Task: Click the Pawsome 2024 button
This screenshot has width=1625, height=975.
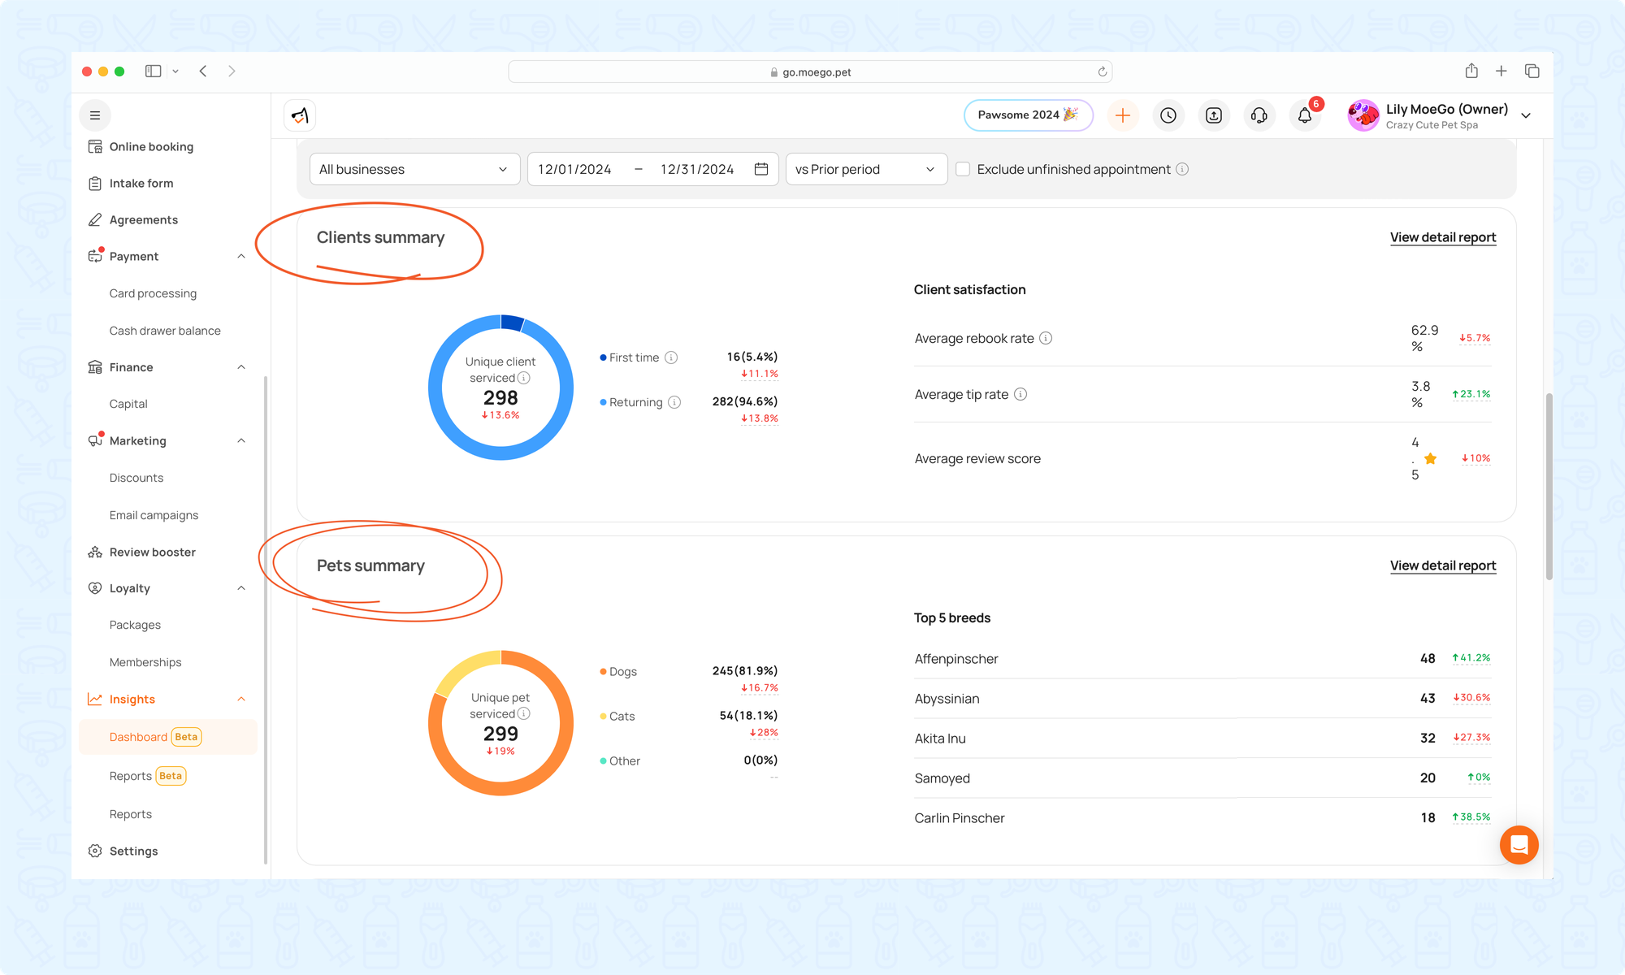Action: click(x=1028, y=115)
